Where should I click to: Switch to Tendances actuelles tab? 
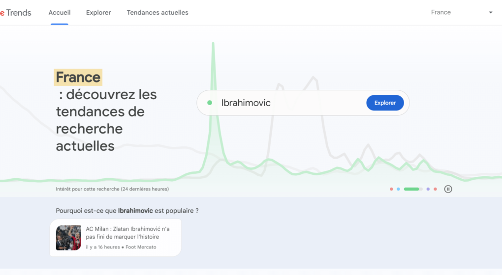(x=157, y=12)
